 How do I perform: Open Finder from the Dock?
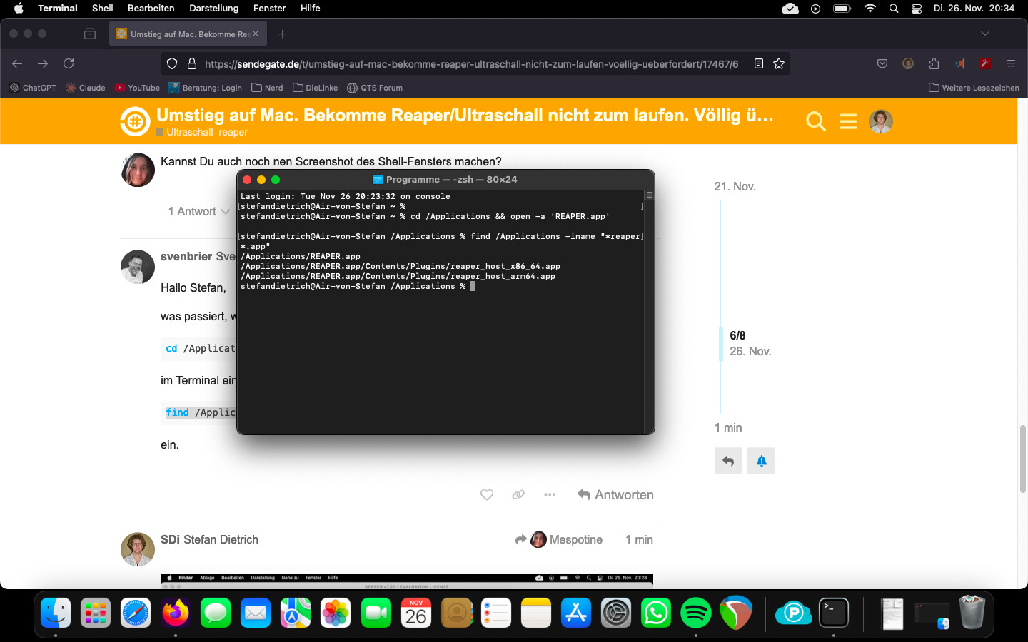point(56,613)
